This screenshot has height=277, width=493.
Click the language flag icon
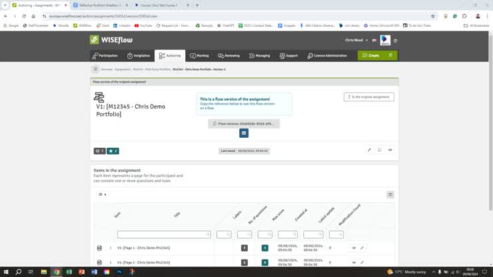pyautogui.click(x=374, y=40)
